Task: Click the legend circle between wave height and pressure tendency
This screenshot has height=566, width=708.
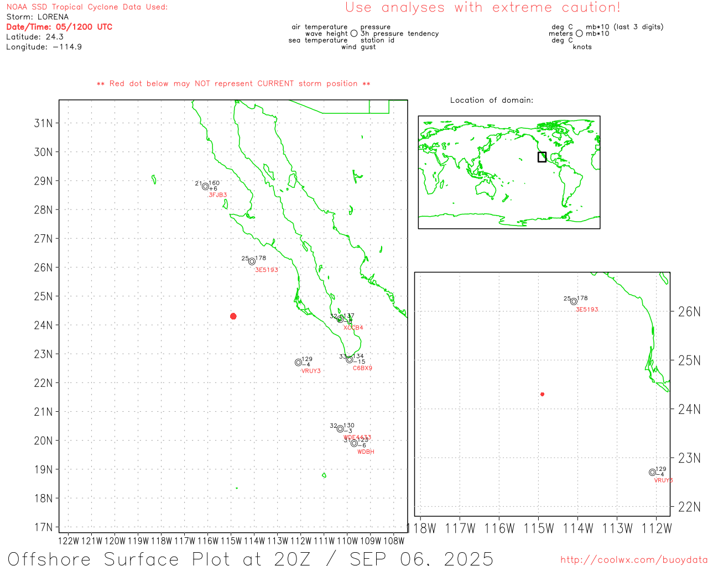Action: coord(354,34)
